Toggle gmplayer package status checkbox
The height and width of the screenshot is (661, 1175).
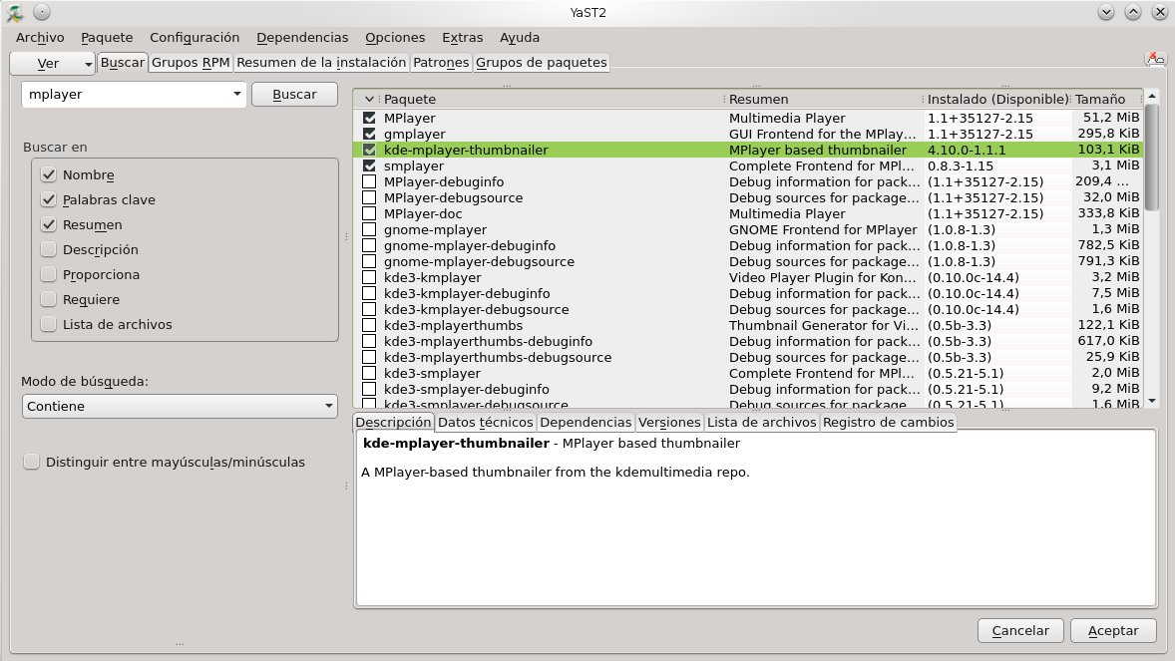pyautogui.click(x=369, y=134)
